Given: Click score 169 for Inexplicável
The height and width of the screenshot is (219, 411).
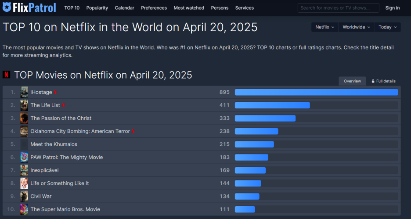Looking at the screenshot, I should (x=225, y=170).
